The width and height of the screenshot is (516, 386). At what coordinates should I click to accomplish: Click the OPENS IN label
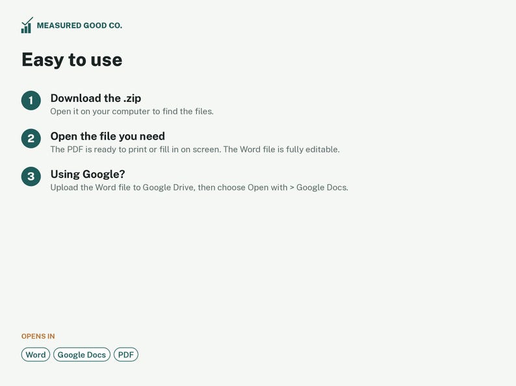click(x=38, y=337)
